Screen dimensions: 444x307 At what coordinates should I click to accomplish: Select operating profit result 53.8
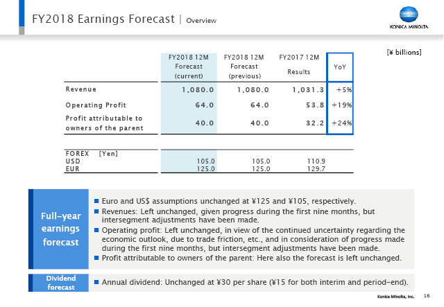click(315, 105)
